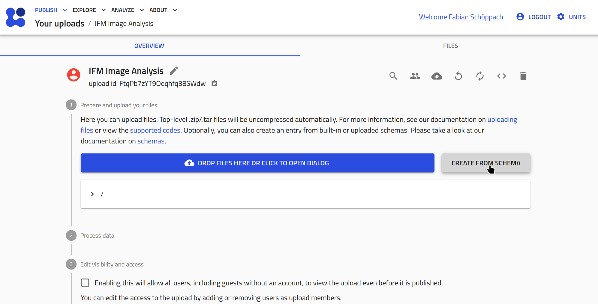
Task: Expand the root folder chevron
Action: (92, 194)
